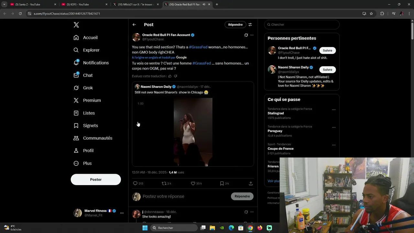Screen dimensions: 414x233
Task: Open Windows Start menu
Action: tap(145, 228)
